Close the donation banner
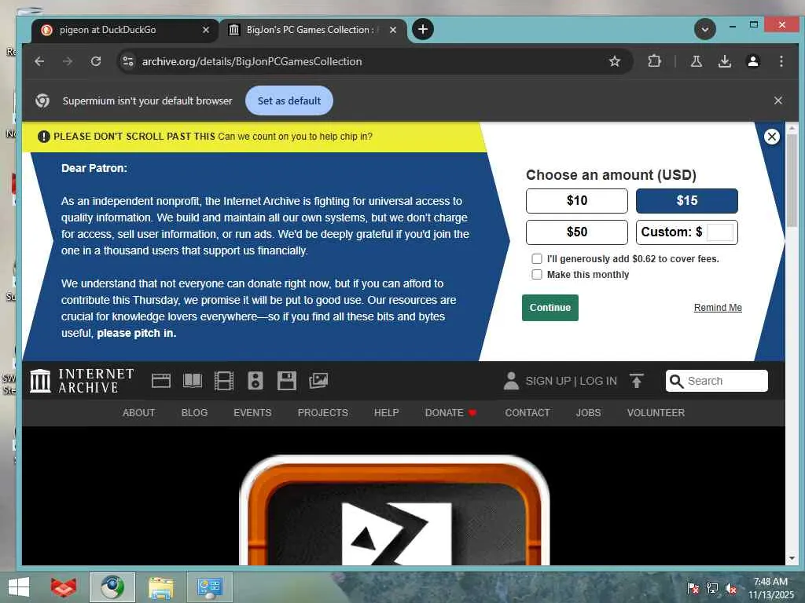 click(771, 137)
